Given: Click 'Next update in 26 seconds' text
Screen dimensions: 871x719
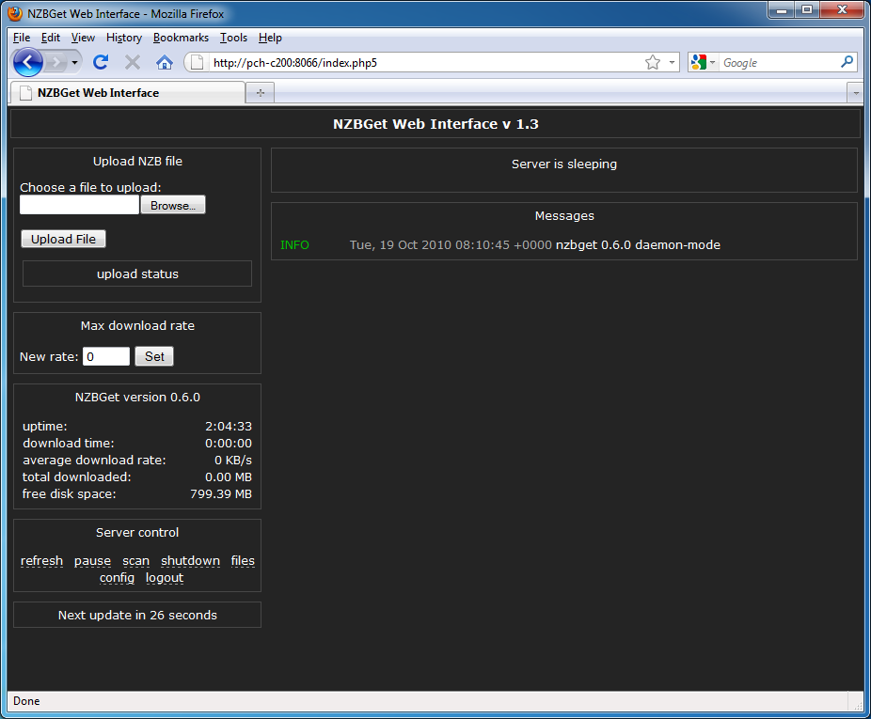Looking at the screenshot, I should [x=137, y=616].
